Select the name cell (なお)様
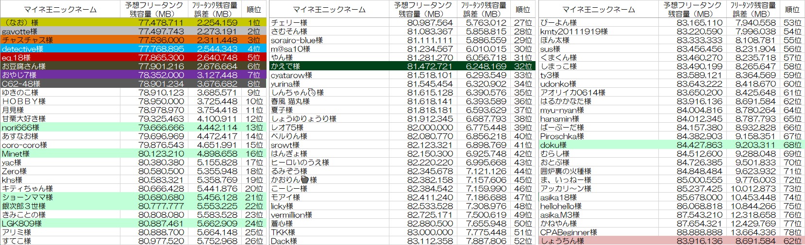 tap(60, 23)
